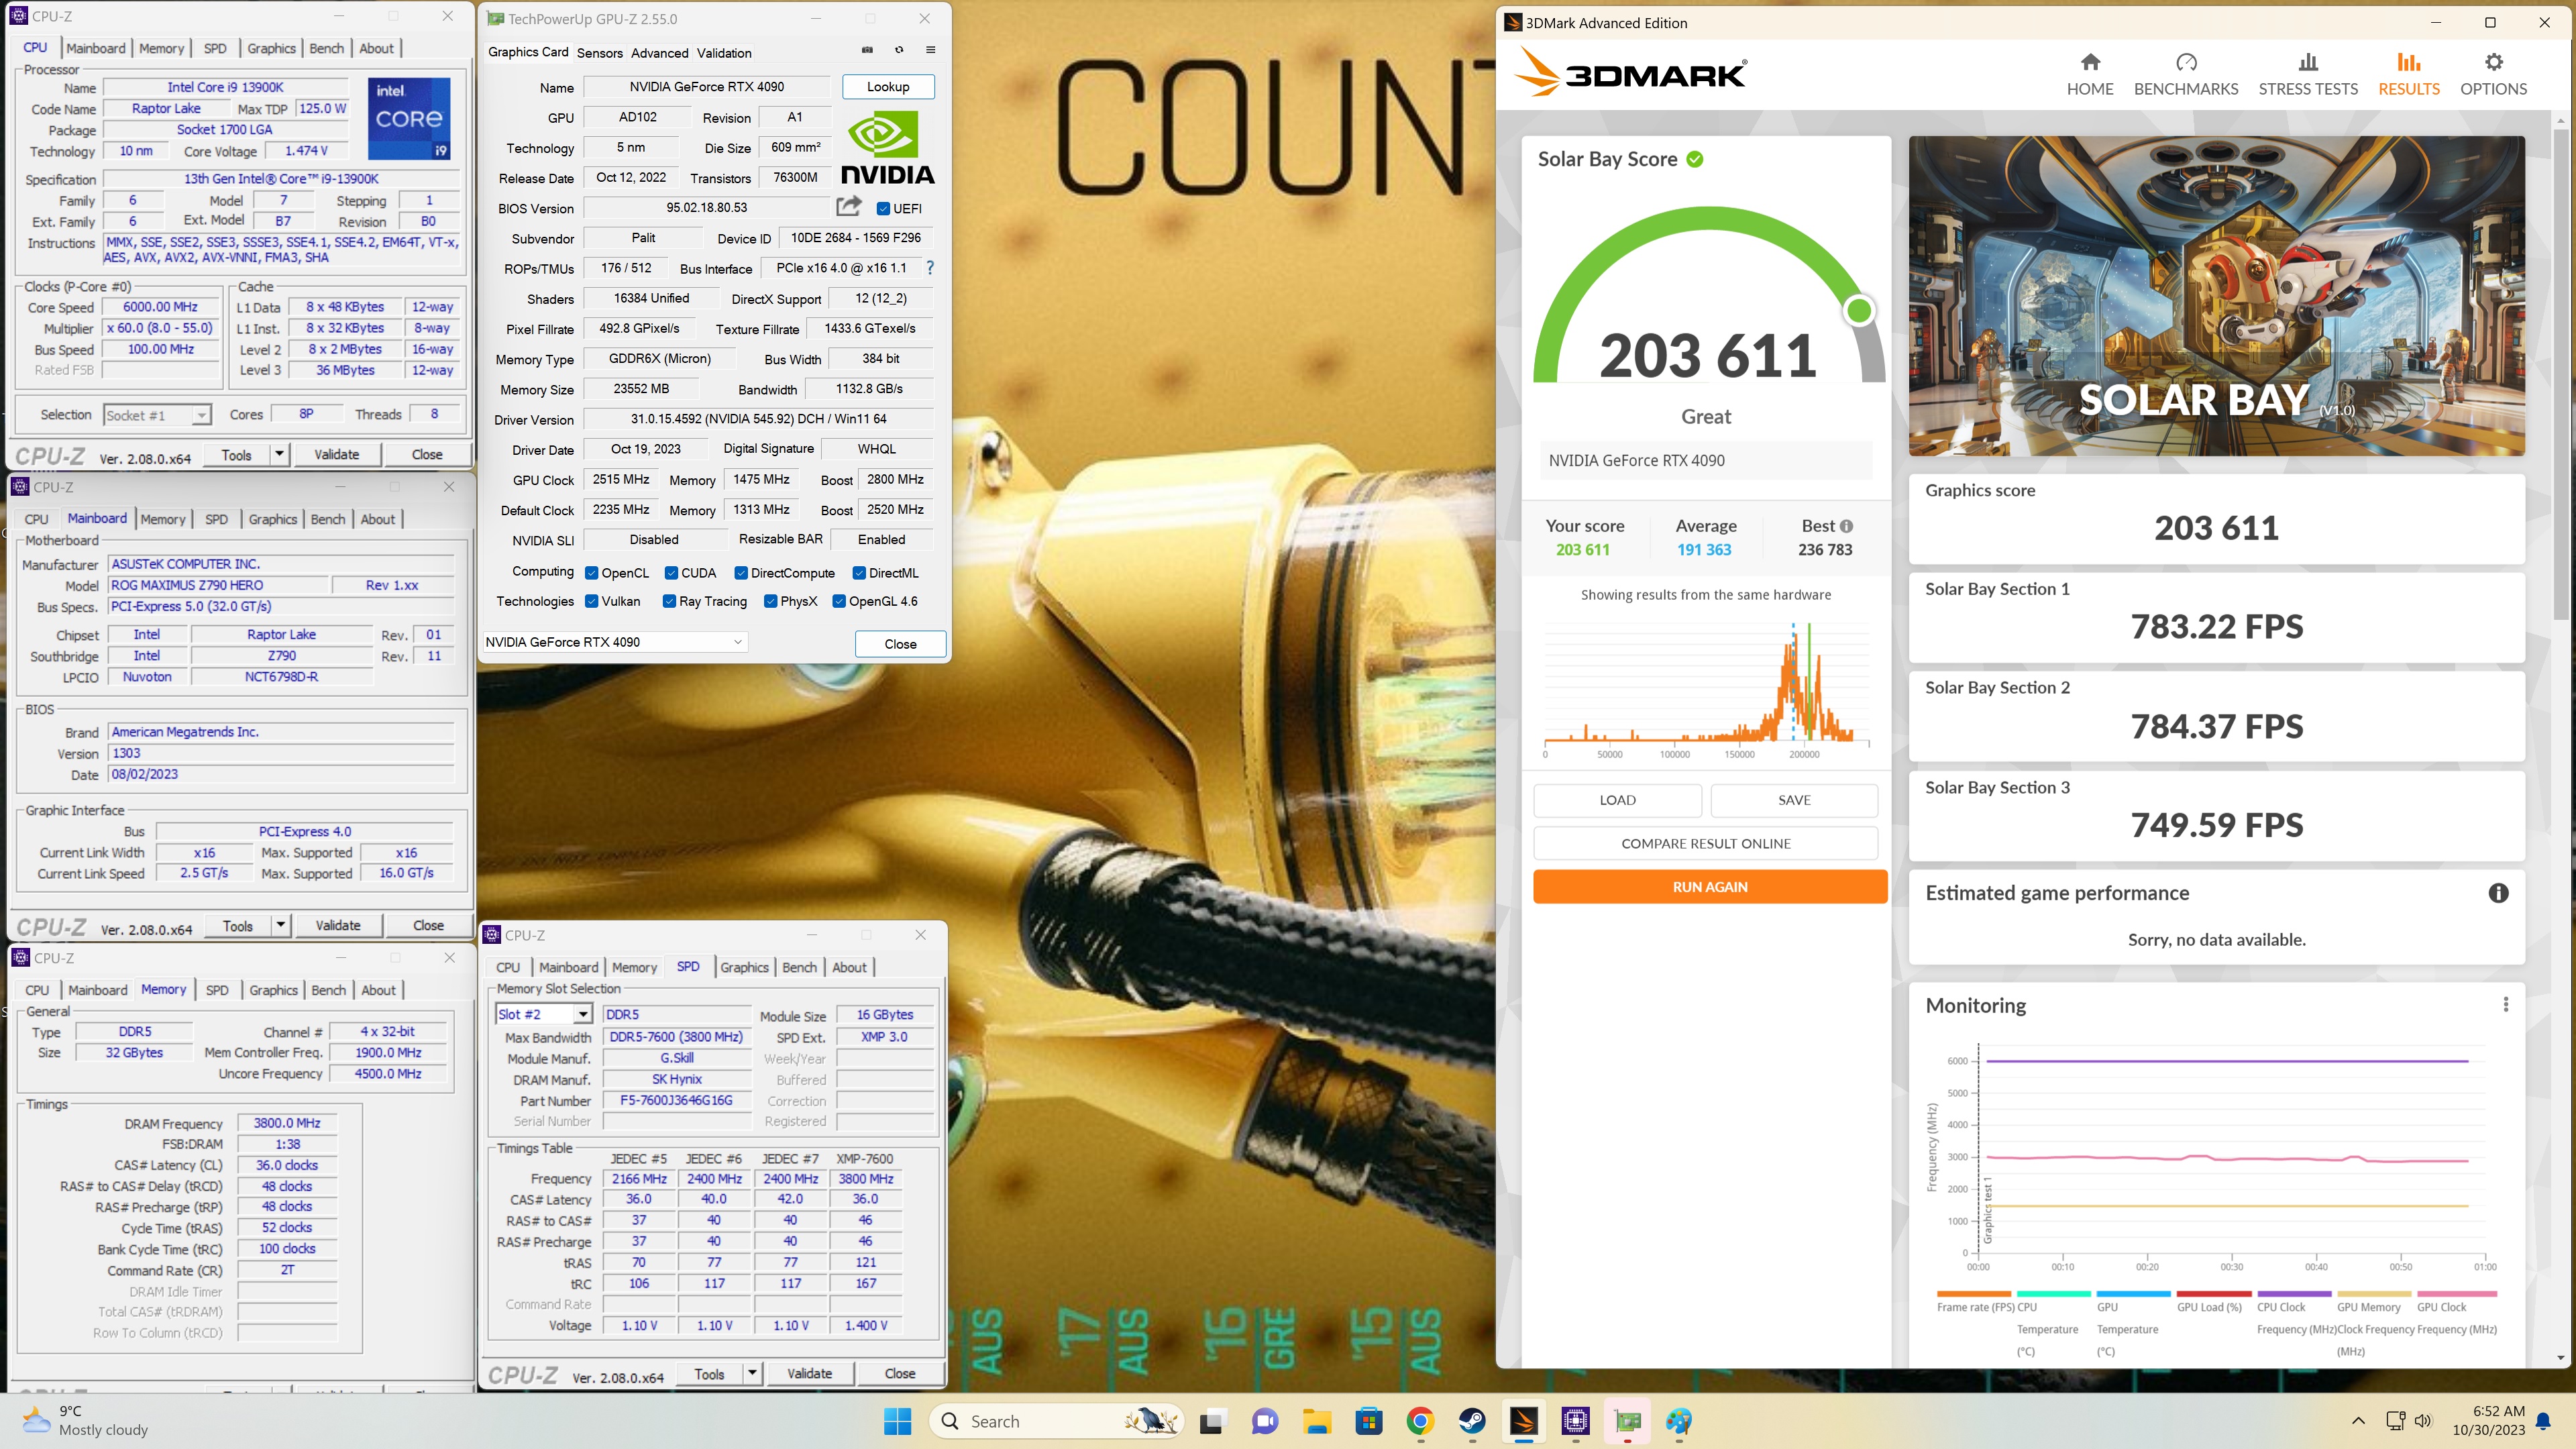Click the Frame rate (FPS) legend color

(x=1973, y=1294)
